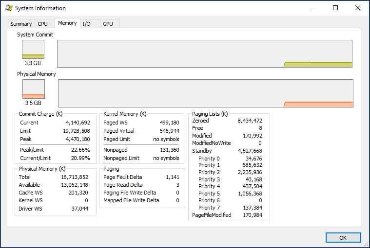
Task: Click PageFileModified value 170,984
Action: [253, 215]
